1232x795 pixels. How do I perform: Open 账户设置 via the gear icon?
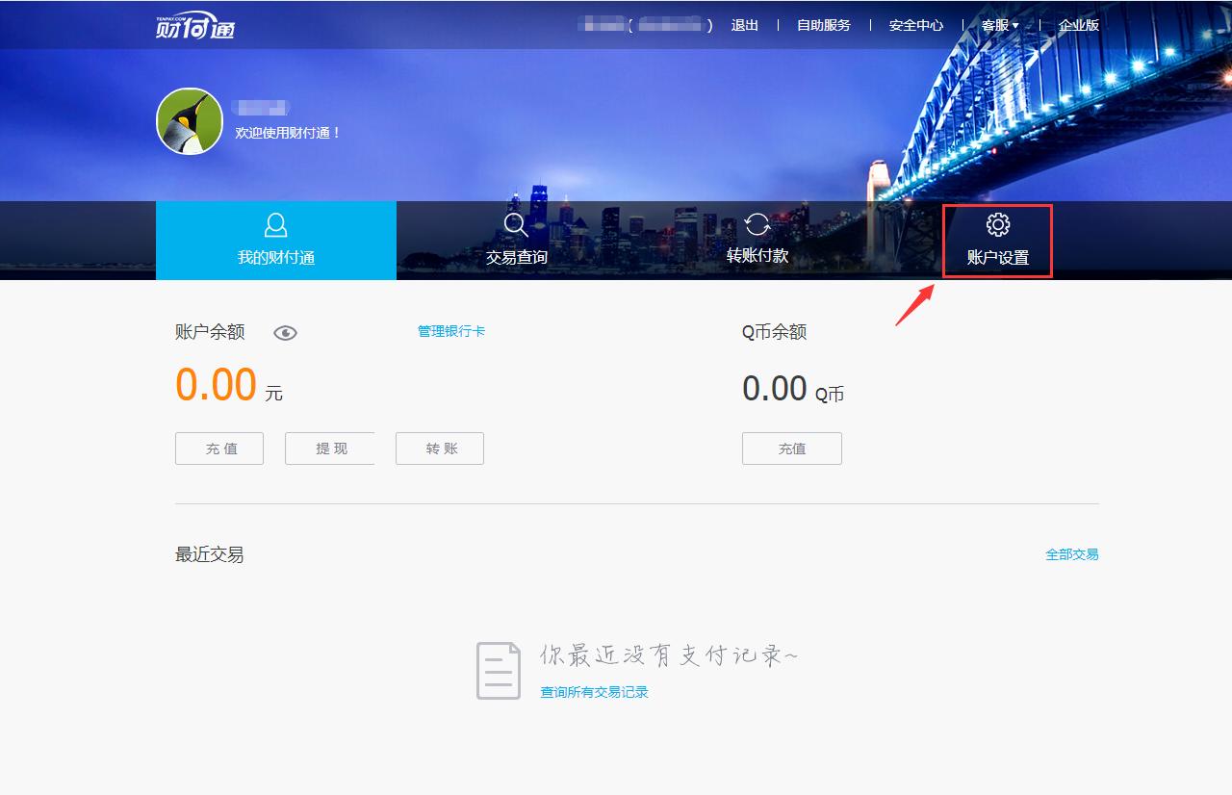click(997, 224)
